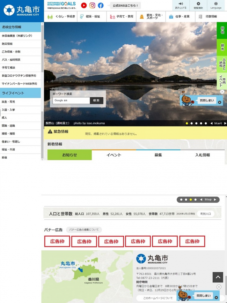The width and height of the screenshot is (227, 303).
Task: Click Stop on lower banner slider
Action: tap(208, 199)
